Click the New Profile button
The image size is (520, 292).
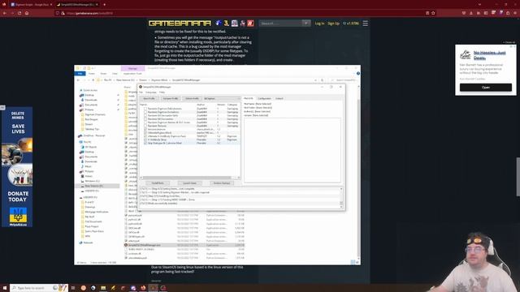[x=149, y=98]
